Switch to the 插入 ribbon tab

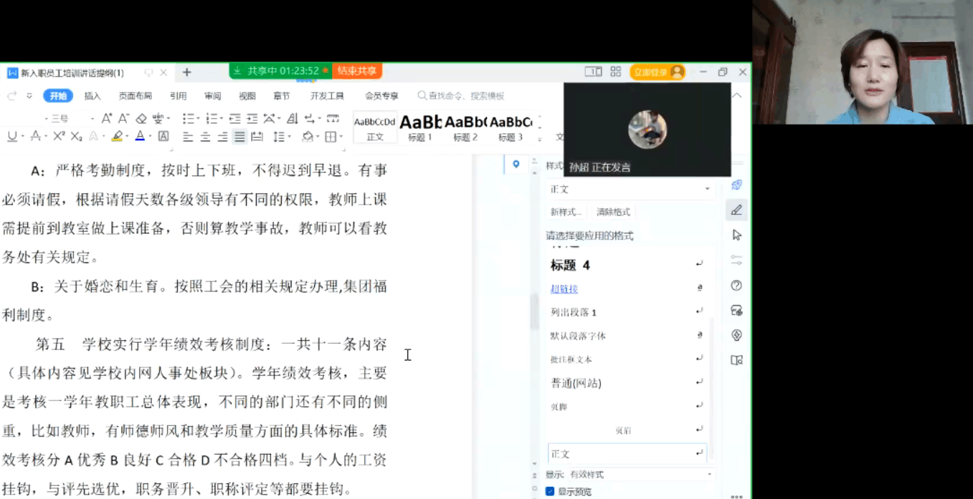point(92,96)
